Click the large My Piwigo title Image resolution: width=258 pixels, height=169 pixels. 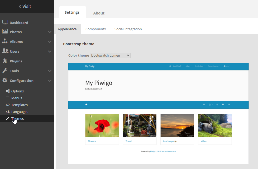point(99,83)
